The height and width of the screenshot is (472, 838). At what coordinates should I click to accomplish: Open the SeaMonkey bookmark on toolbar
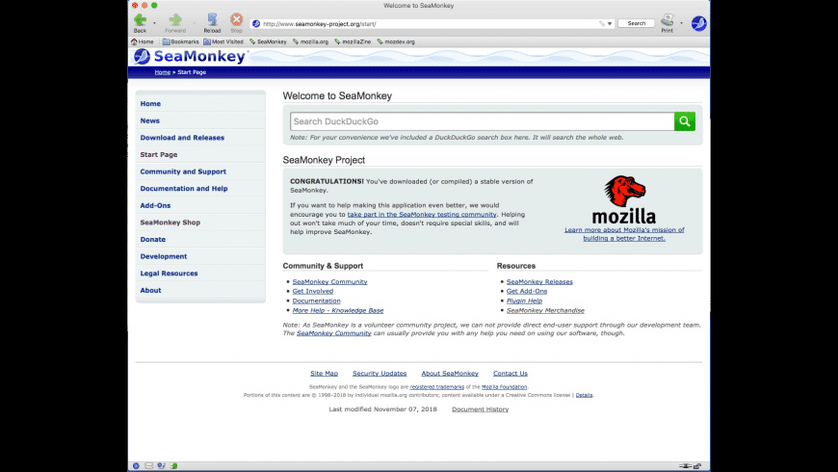269,41
